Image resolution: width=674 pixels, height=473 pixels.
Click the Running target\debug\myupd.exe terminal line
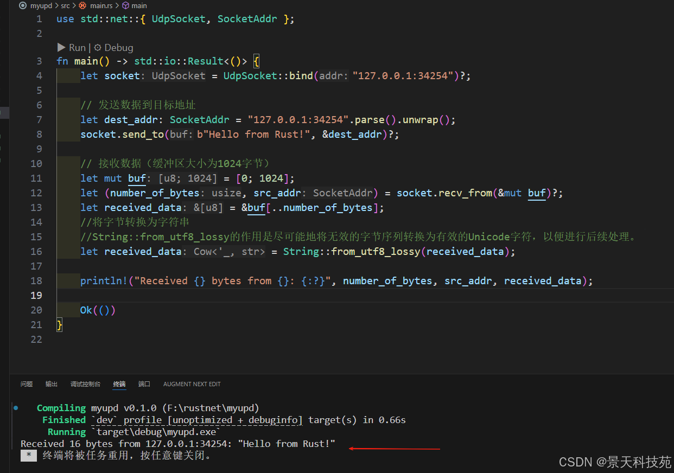(135, 432)
